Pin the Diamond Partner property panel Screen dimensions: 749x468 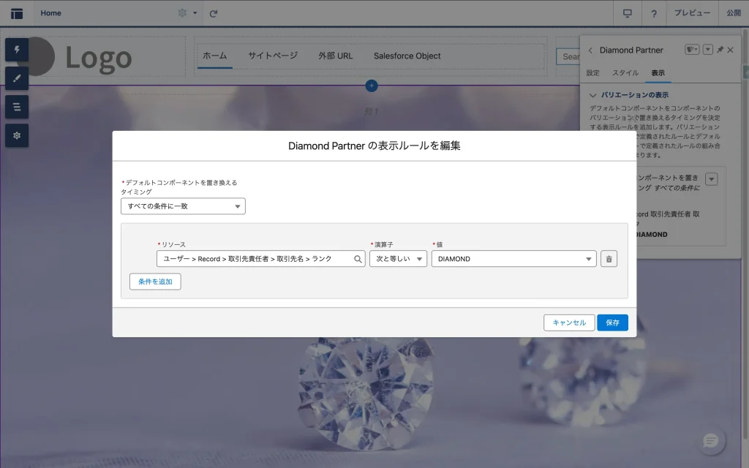720,50
